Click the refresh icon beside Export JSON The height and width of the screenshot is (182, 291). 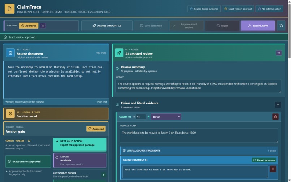click(281, 26)
